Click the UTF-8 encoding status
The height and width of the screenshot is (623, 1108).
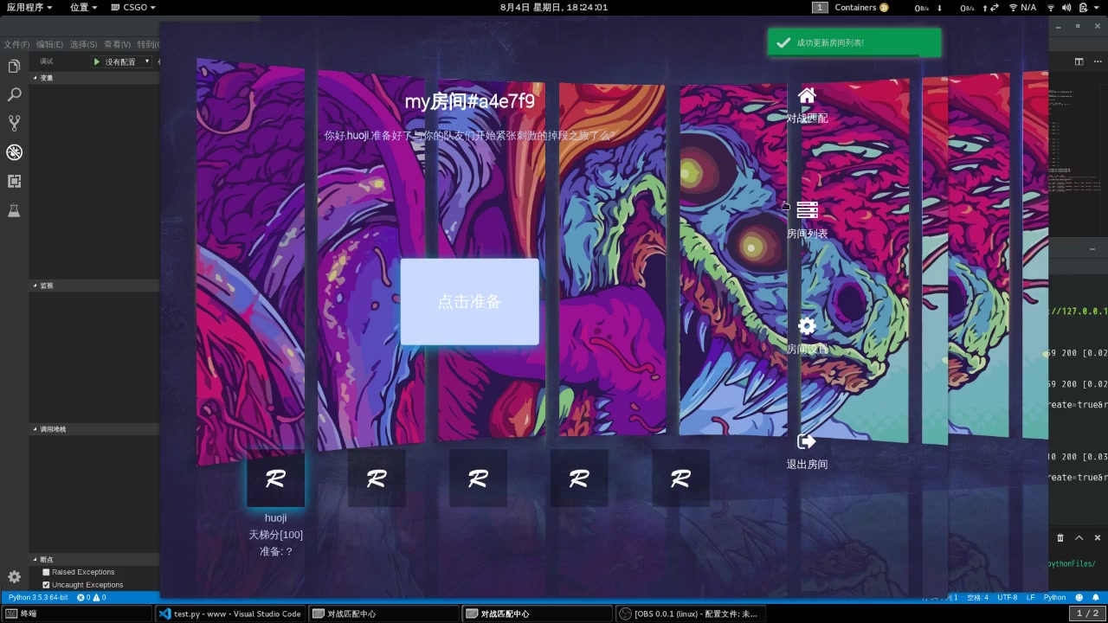point(1007,597)
